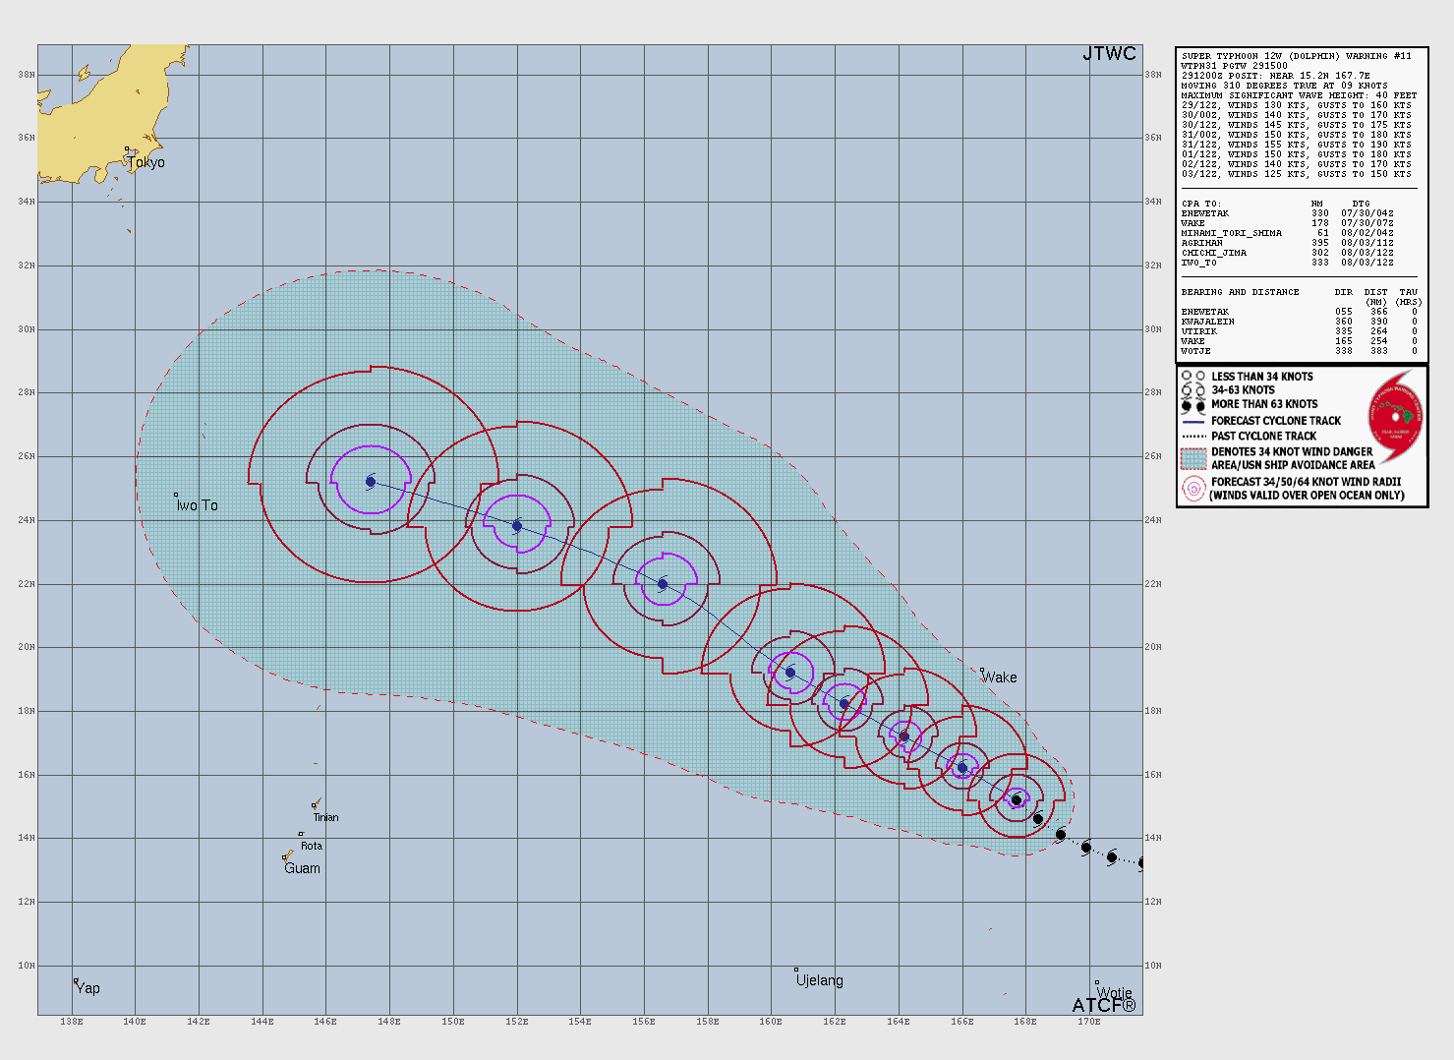Click the AGRIHAN CPA row
This screenshot has width=1454, height=1060.
[1287, 243]
